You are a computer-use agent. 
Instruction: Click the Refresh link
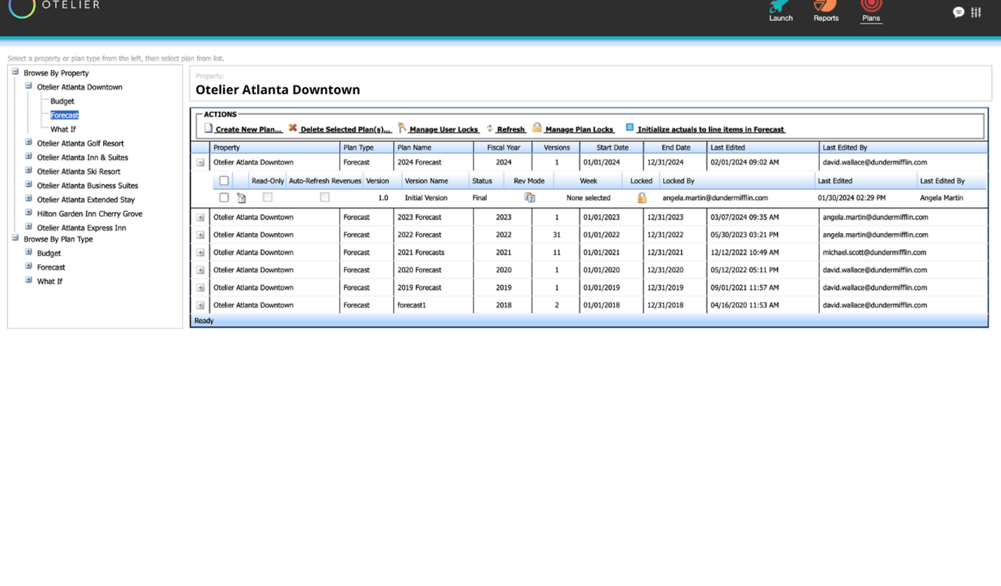[x=511, y=129]
